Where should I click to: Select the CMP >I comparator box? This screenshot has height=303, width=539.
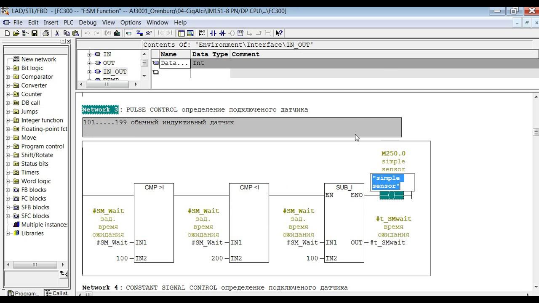(x=154, y=223)
